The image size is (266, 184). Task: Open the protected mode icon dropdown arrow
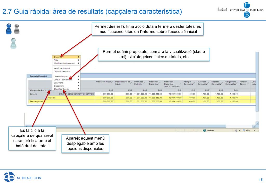pyautogui.click(x=239, y=131)
